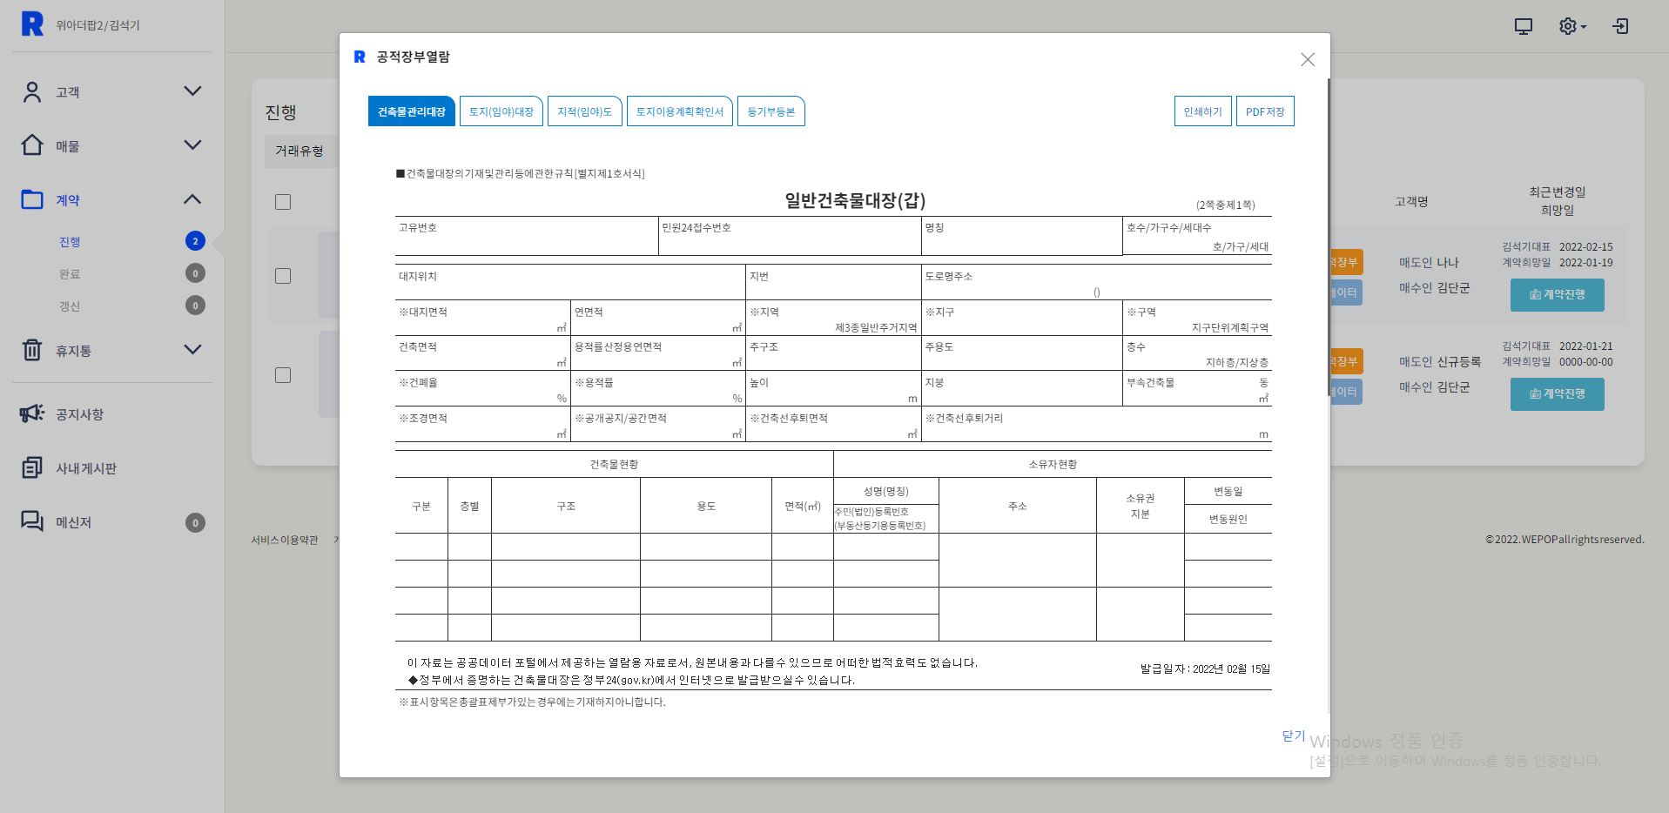Click the PDF저장 button
The width and height of the screenshot is (1669, 813).
(x=1264, y=111)
